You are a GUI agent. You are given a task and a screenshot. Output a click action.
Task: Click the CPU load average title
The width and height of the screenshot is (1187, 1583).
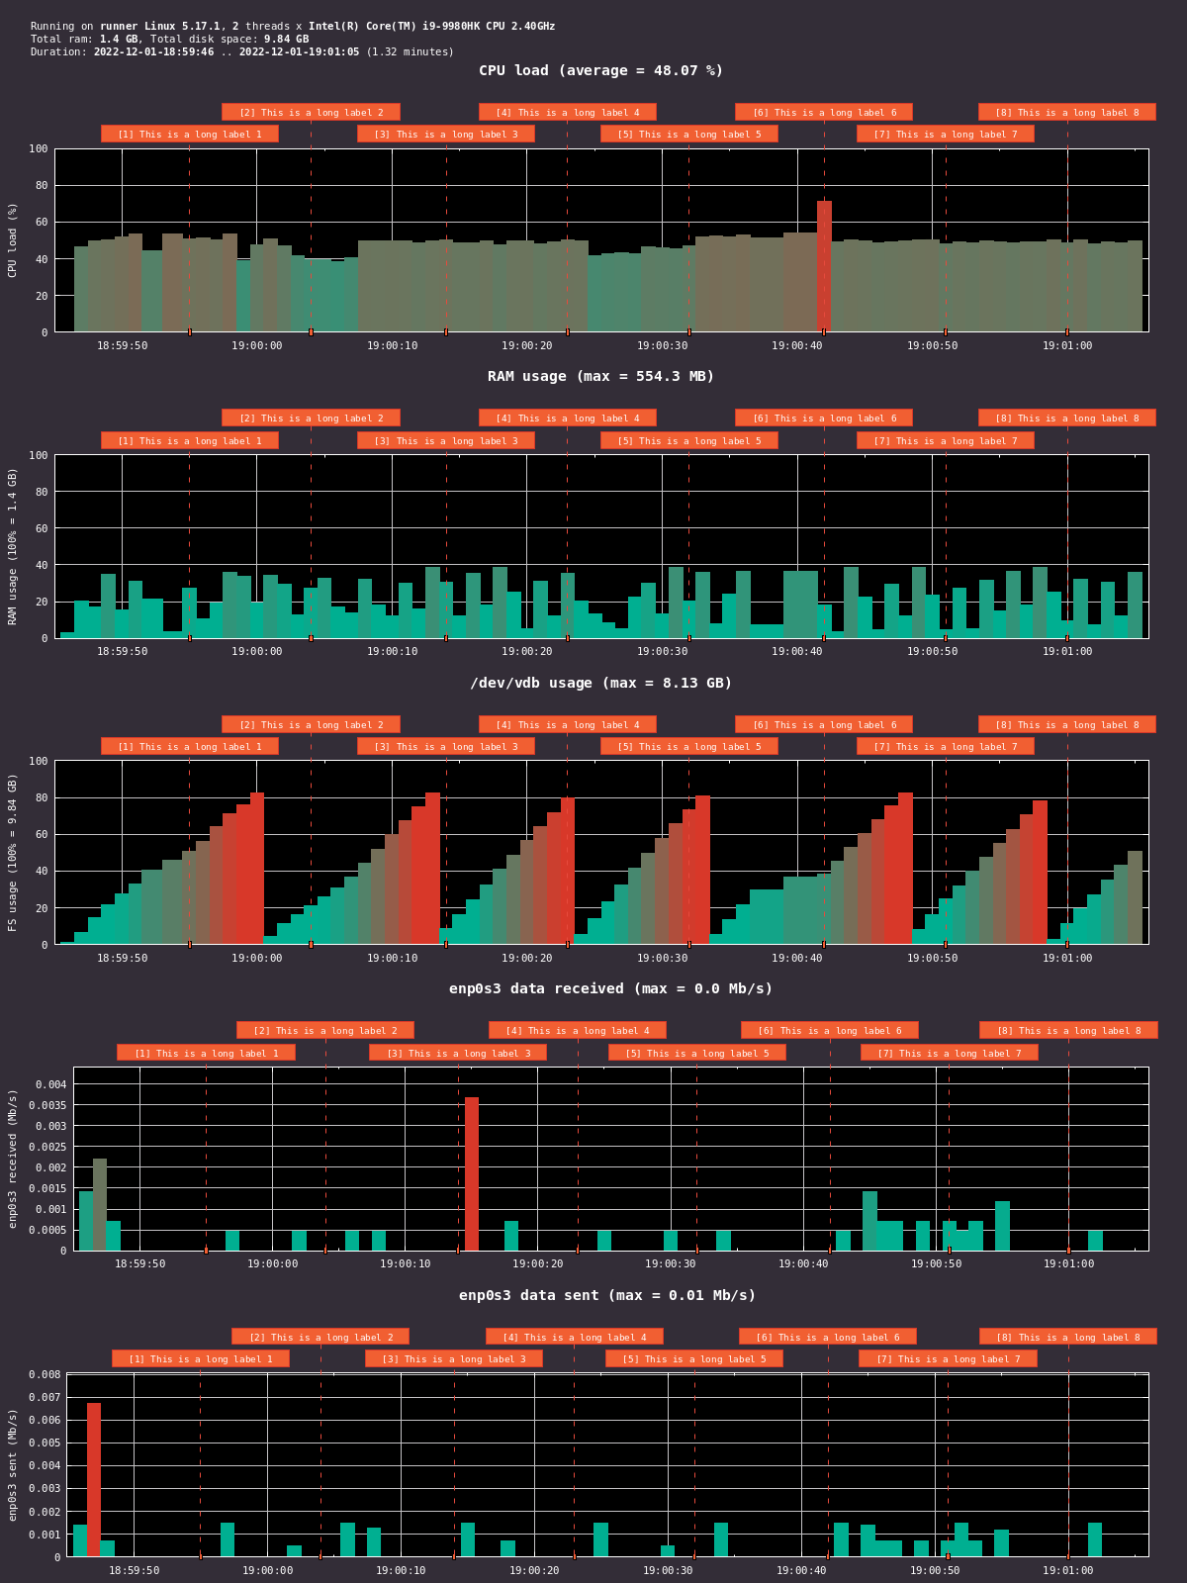pos(600,70)
